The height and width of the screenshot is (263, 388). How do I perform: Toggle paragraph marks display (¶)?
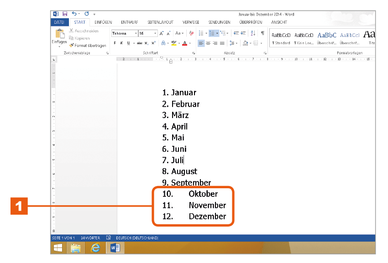coord(262,33)
